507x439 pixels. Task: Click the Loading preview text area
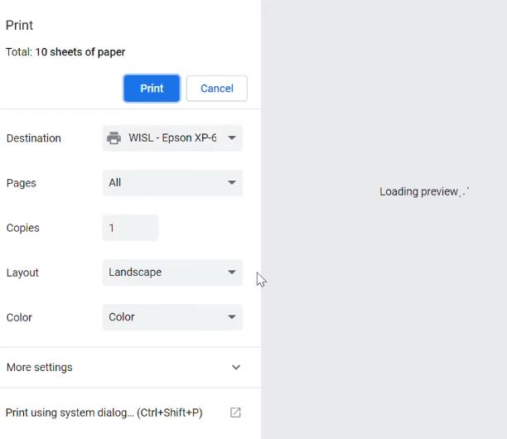[424, 191]
